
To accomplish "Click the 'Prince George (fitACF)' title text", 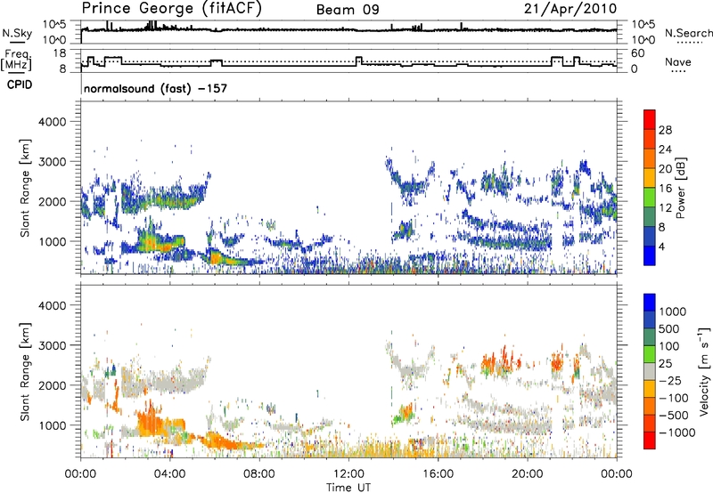I will tap(172, 9).
